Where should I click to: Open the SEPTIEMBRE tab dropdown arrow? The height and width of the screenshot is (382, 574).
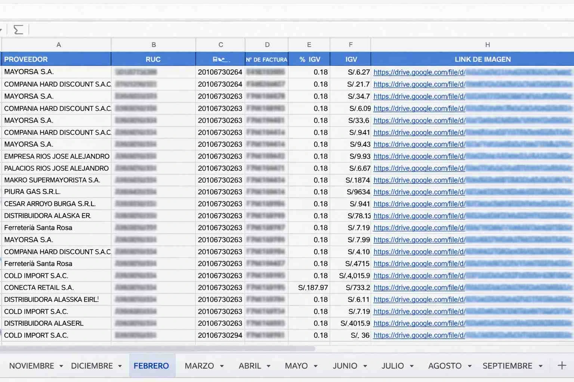pyautogui.click(x=540, y=366)
